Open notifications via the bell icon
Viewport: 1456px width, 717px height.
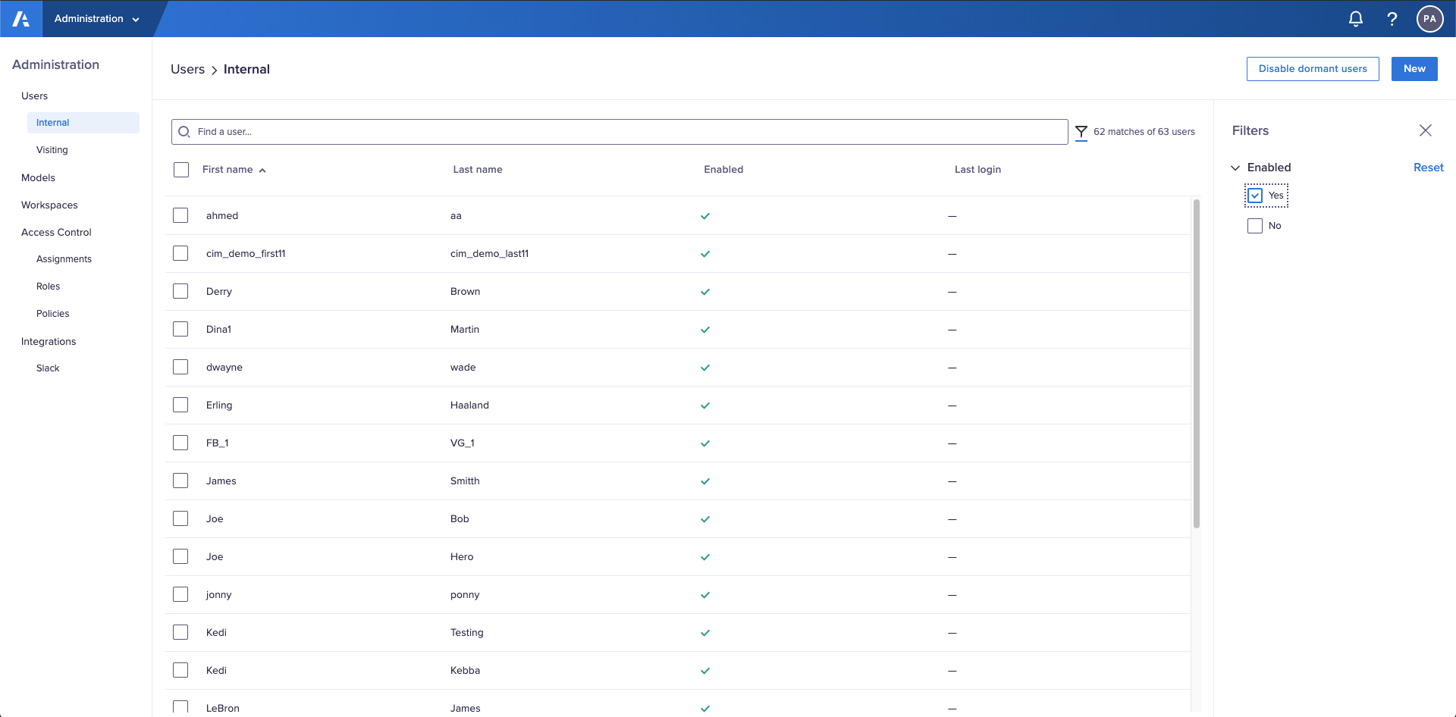[x=1356, y=19]
